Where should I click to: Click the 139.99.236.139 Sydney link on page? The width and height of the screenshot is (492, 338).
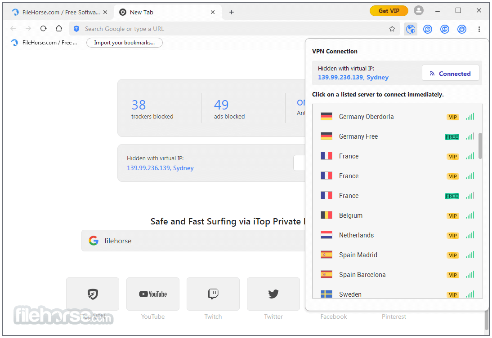(160, 168)
